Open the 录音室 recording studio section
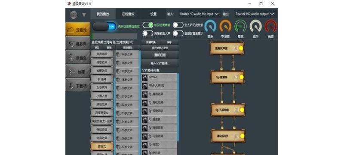This screenshot has width=344, height=155. [78, 57]
